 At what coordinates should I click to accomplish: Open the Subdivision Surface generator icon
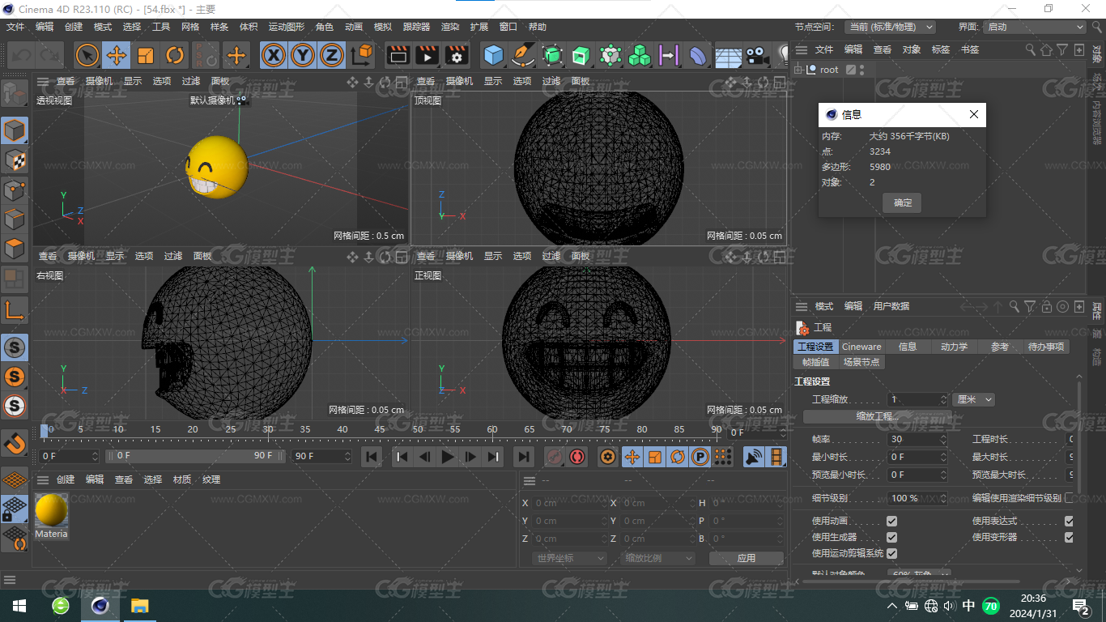(552, 55)
